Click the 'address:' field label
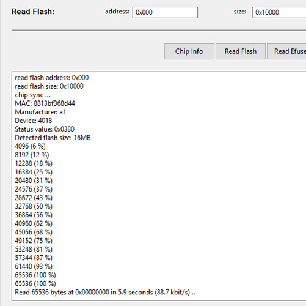The image size is (306, 306). point(117,12)
